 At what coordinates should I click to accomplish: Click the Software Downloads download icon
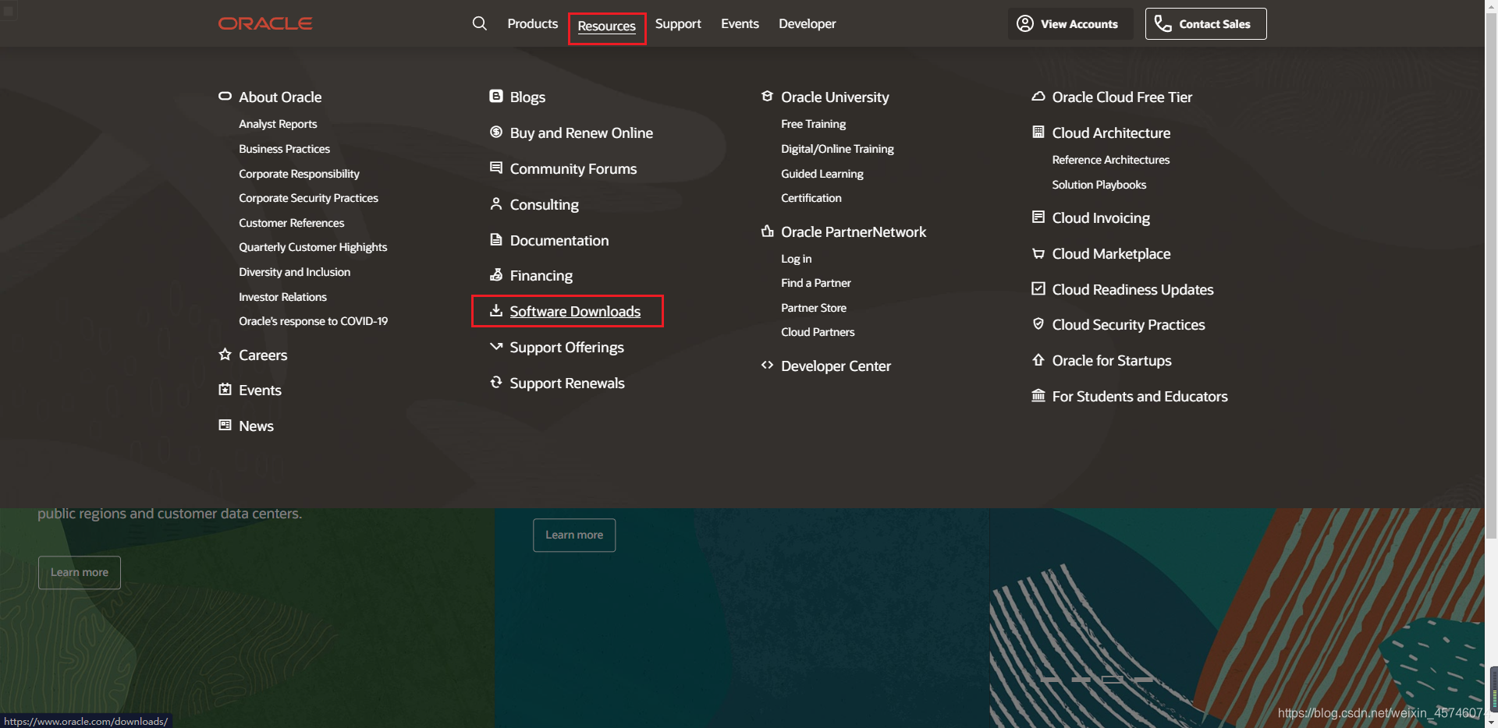[x=496, y=310]
